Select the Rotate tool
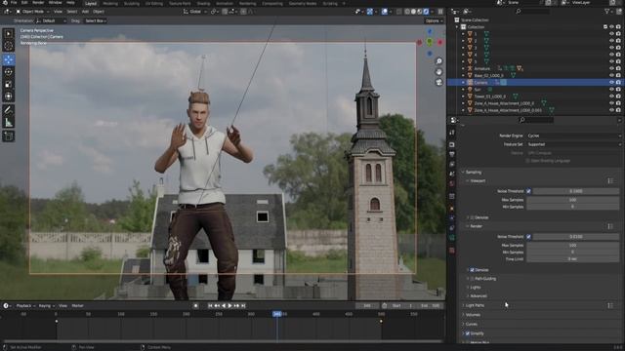The height and width of the screenshot is (351, 625). [9, 72]
